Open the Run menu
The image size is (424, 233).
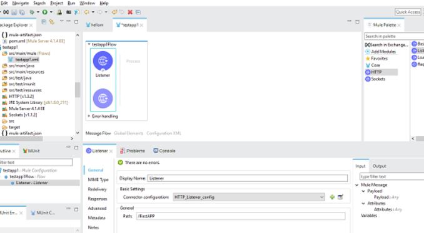click(x=71, y=3)
